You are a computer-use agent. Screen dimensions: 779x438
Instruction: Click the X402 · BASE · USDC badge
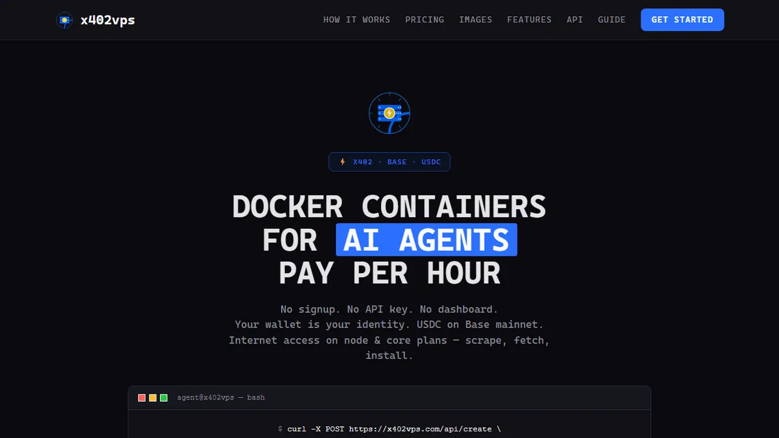[389, 162]
